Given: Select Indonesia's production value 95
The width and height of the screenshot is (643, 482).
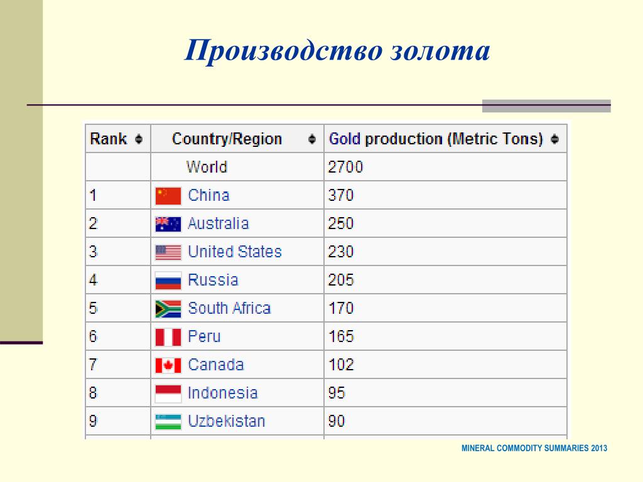Looking at the screenshot, I should click(337, 394).
